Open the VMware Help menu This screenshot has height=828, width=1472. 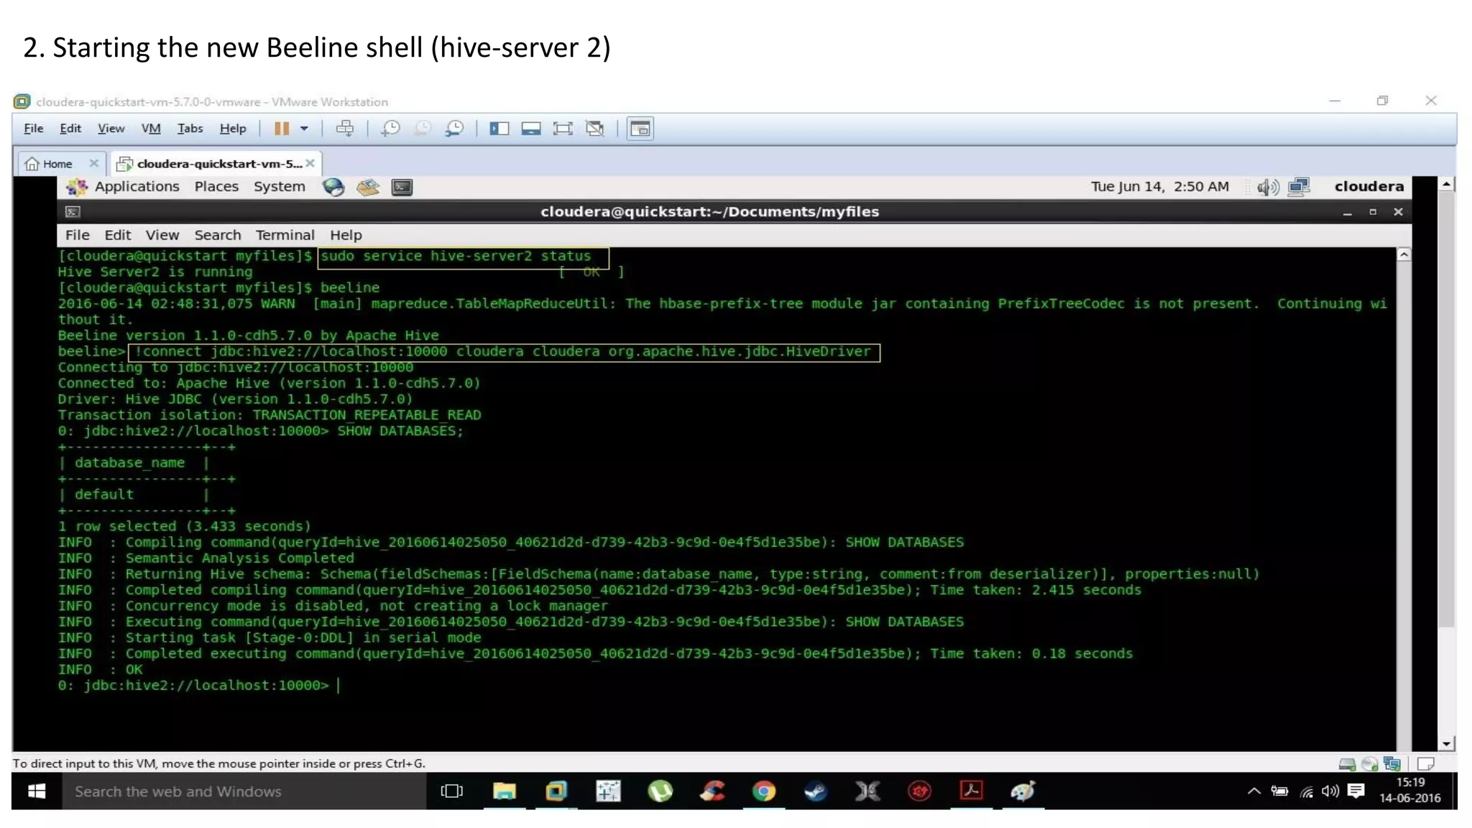click(x=233, y=129)
